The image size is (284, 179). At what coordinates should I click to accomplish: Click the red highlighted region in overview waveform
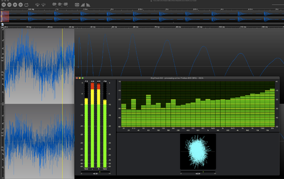click(5, 17)
